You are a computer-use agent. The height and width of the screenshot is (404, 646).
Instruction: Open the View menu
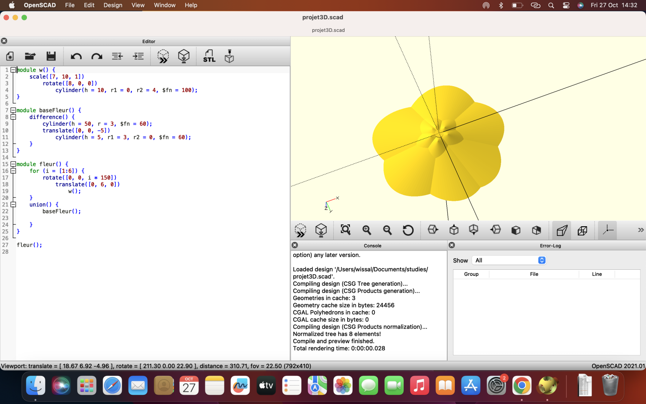(x=138, y=5)
